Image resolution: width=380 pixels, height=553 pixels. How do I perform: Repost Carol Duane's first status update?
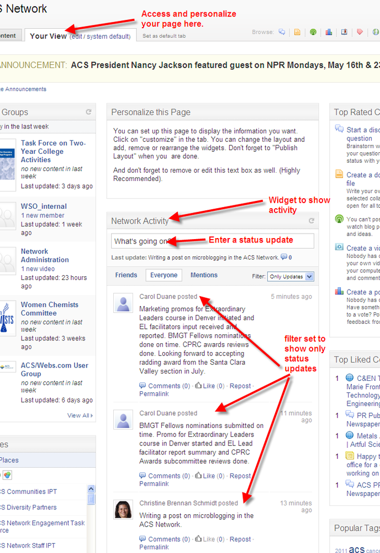pos(240,386)
